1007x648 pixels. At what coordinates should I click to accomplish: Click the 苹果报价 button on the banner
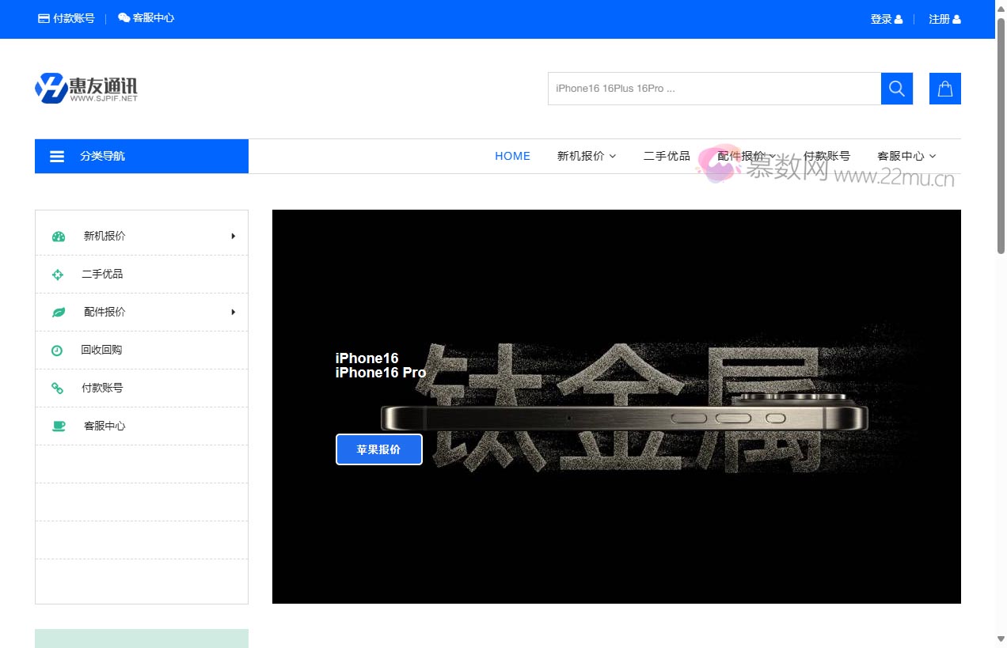(379, 449)
